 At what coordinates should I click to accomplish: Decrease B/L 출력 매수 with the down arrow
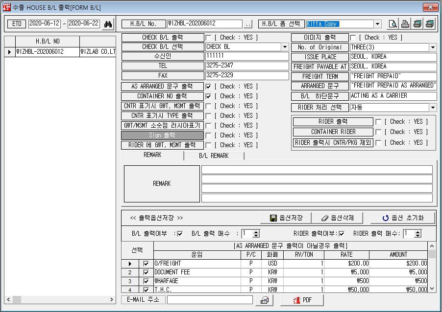coord(256,236)
